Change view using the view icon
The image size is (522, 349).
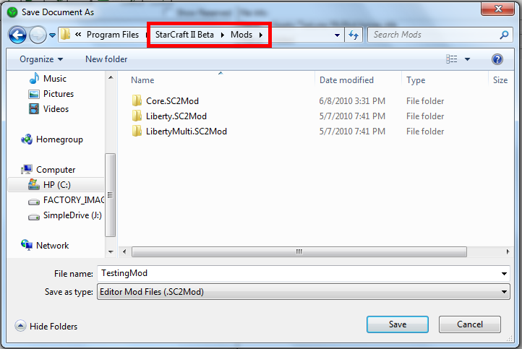[x=451, y=59]
